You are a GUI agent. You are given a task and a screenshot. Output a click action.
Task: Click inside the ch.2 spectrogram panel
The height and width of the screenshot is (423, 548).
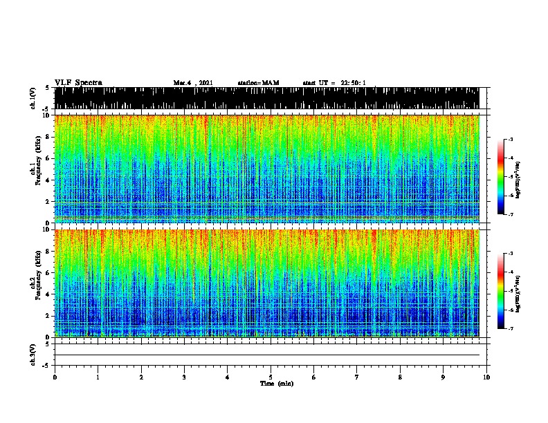(x=266, y=283)
